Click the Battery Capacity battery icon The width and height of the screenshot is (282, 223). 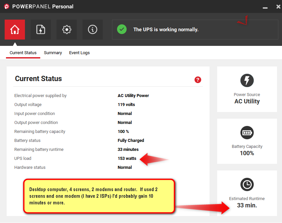(x=247, y=133)
